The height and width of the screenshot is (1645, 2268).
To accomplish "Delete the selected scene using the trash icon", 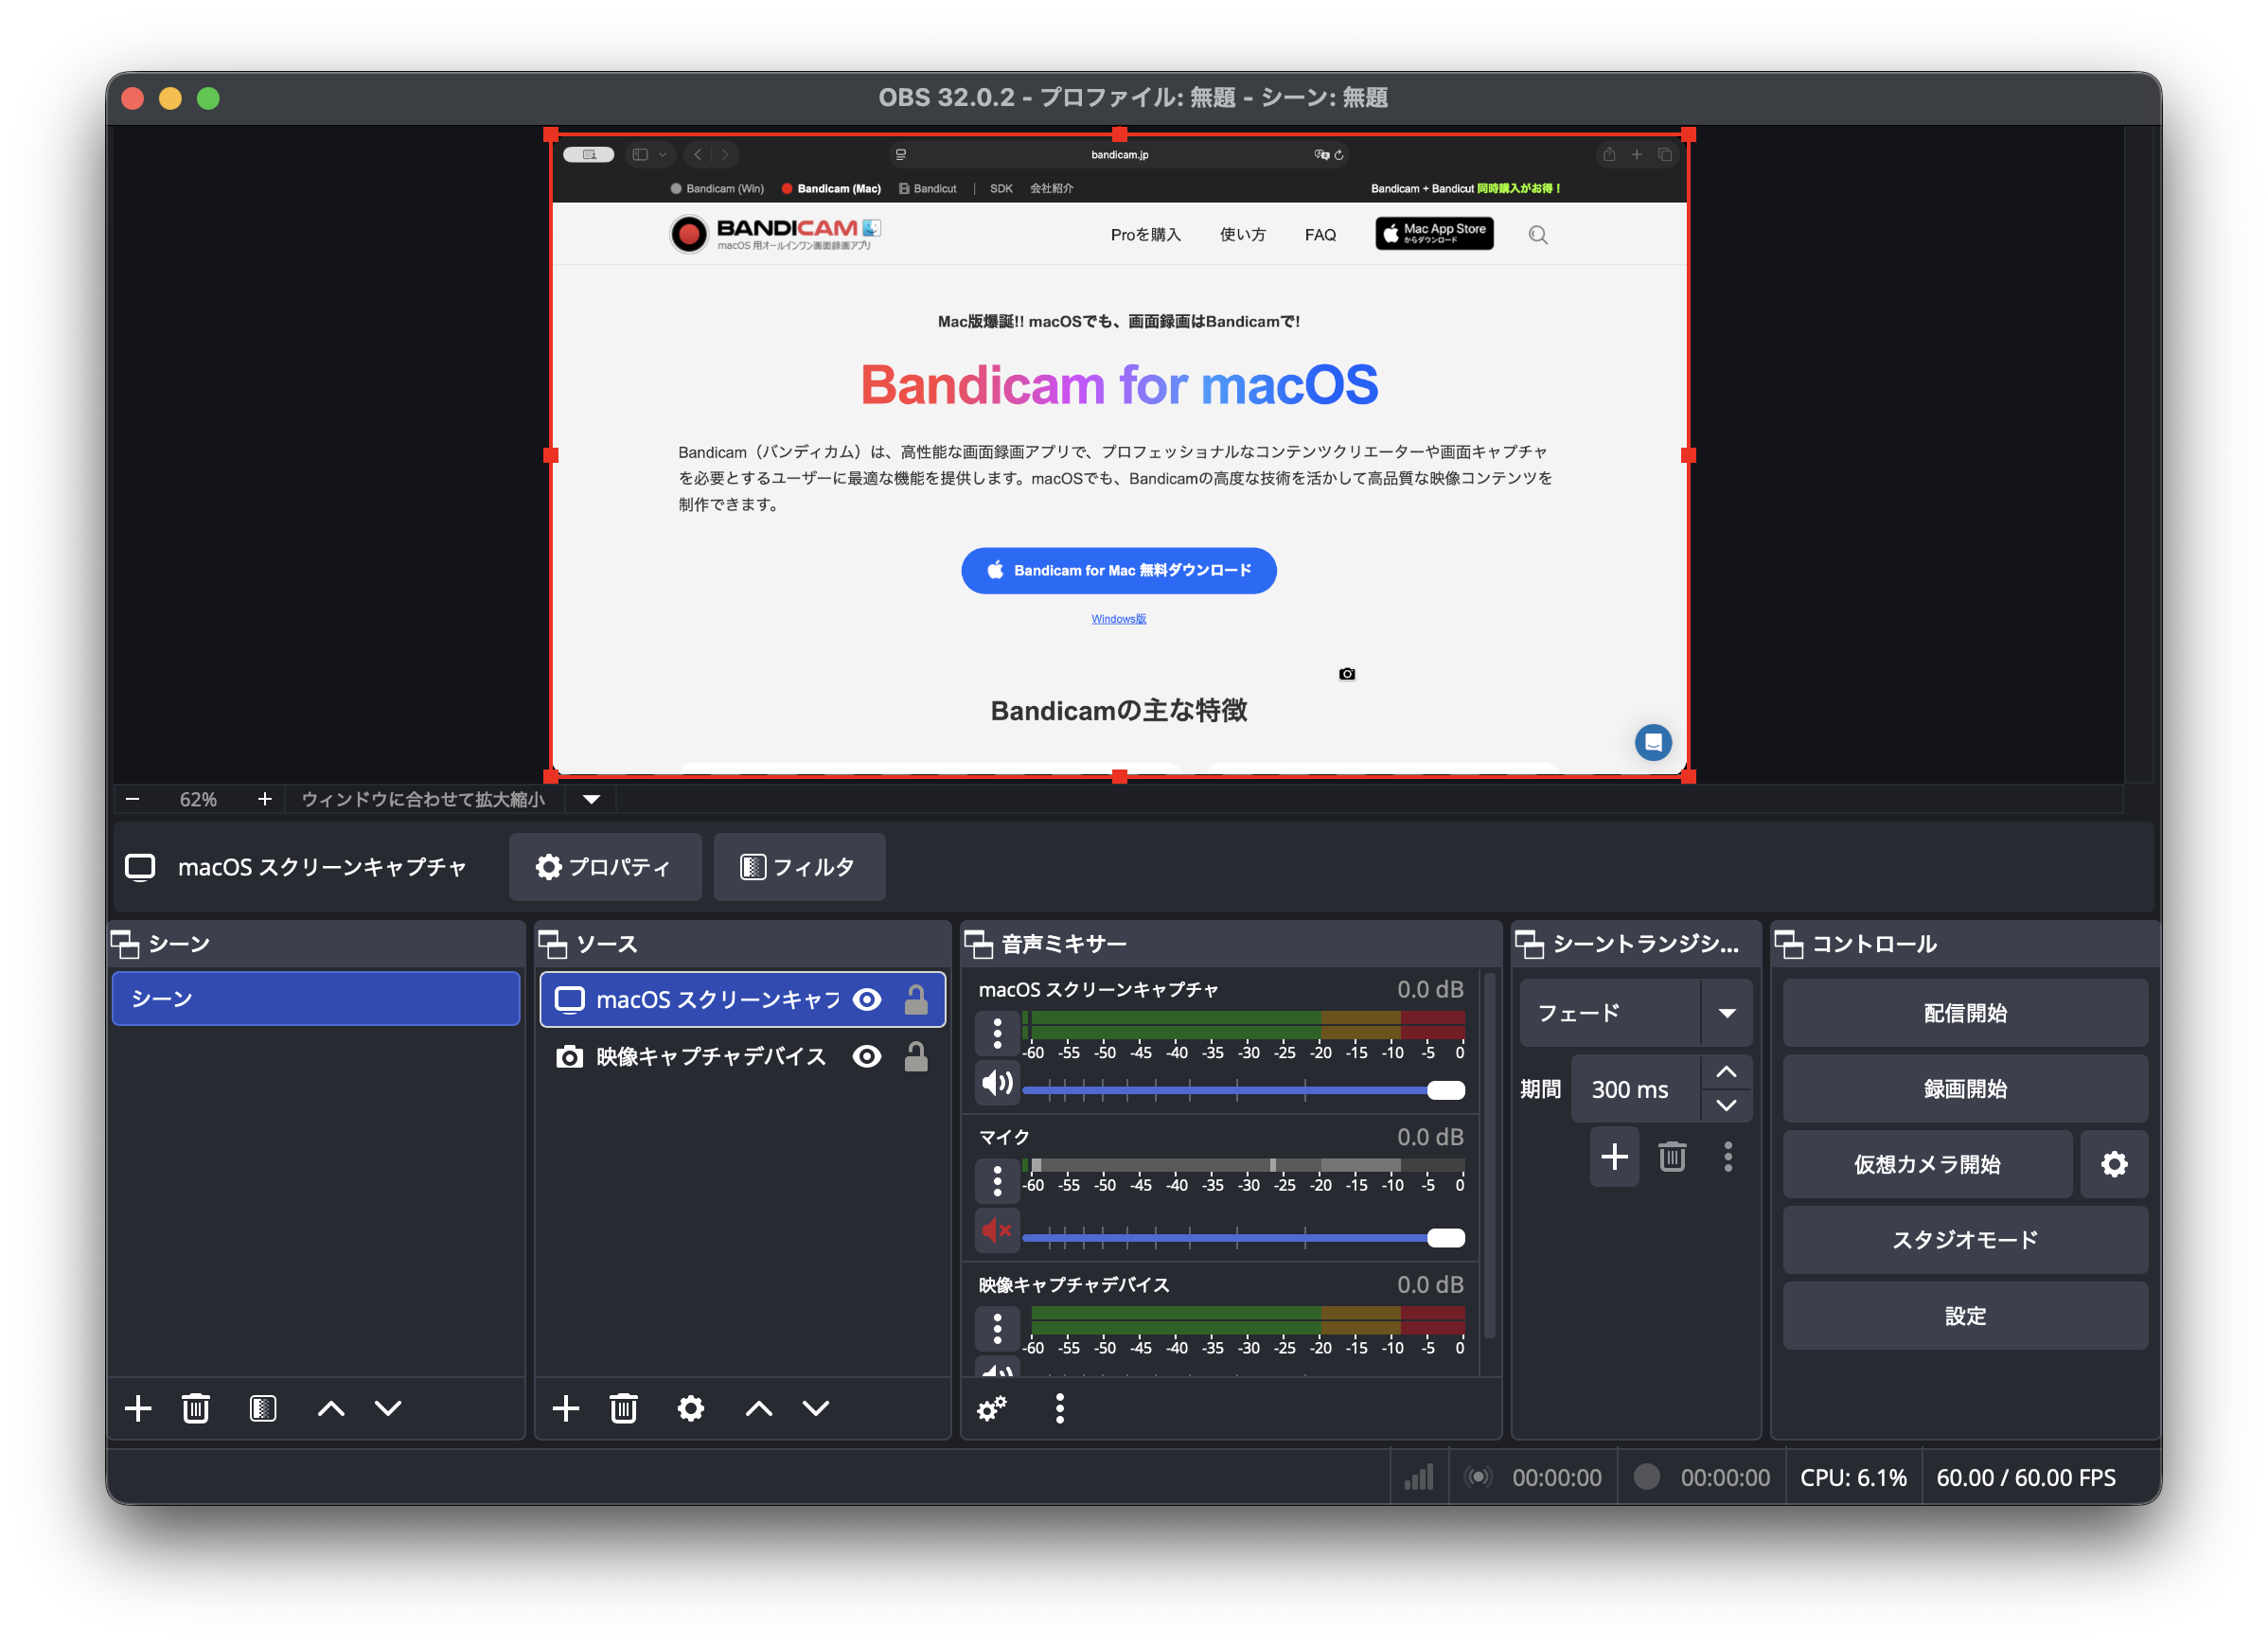I will pyautogui.click(x=196, y=1409).
